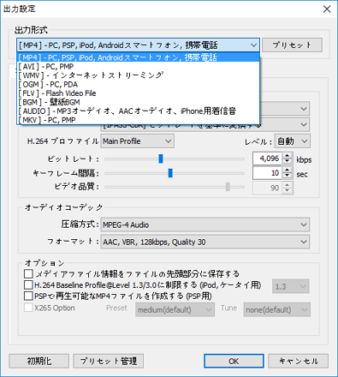Select the [BGM] wallpaper BGM format
This screenshot has width=338, height=377.
pos(139,102)
